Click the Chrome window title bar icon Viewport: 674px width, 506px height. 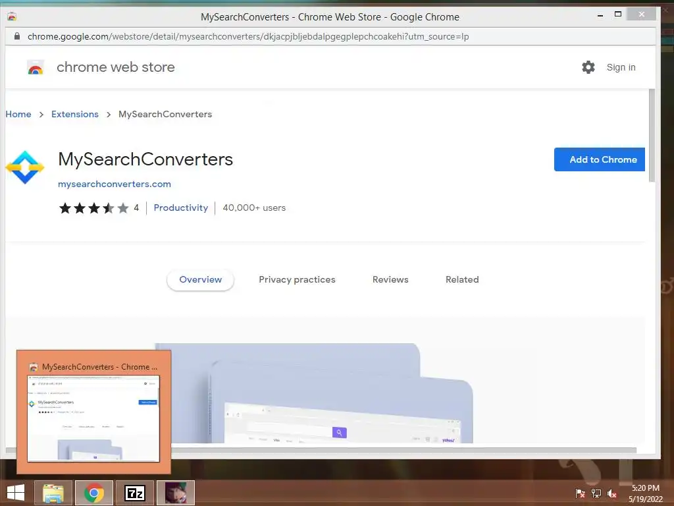coord(12,16)
